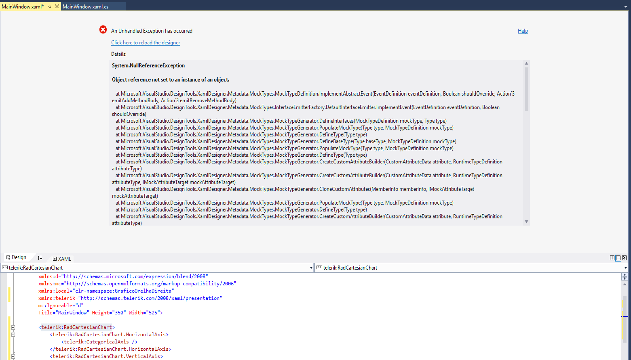
Task: Collapse the RadCartesianChart.VerticalAxis outline
Action: click(13, 356)
